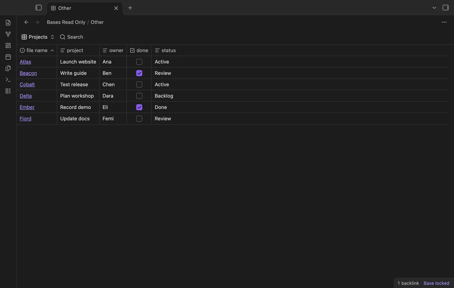Click Bases Read Only breadcrumb
This screenshot has height=288, width=454.
tap(66, 22)
